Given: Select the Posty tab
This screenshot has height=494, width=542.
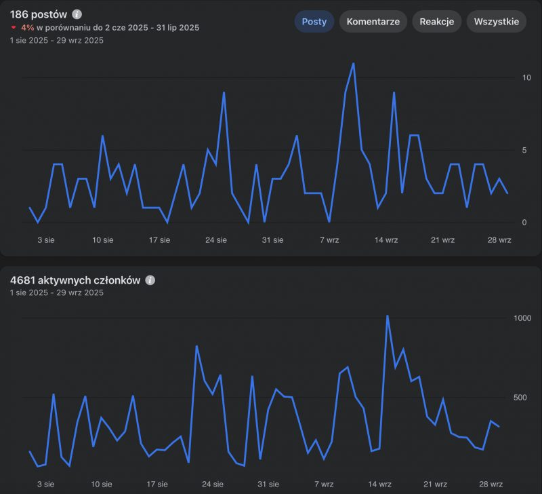Looking at the screenshot, I should [314, 21].
